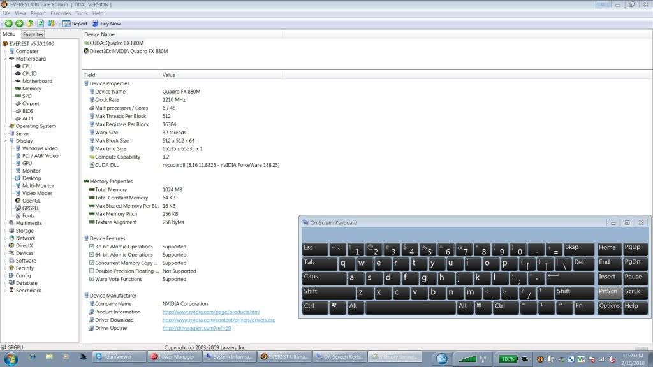Select Direct3D: NVIDIA Quadro FX 880M device

(128, 51)
